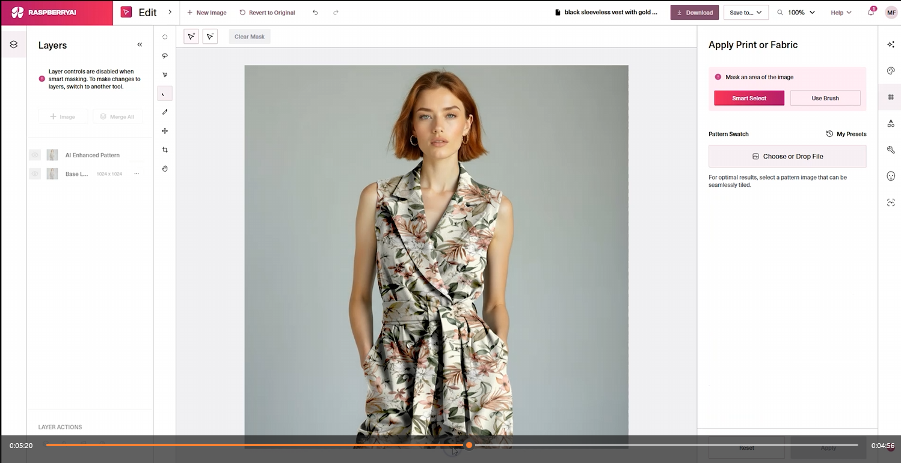Toggle visibility of AI Enhanced Pattern layer
Screen dimensions: 901x463
point(35,155)
